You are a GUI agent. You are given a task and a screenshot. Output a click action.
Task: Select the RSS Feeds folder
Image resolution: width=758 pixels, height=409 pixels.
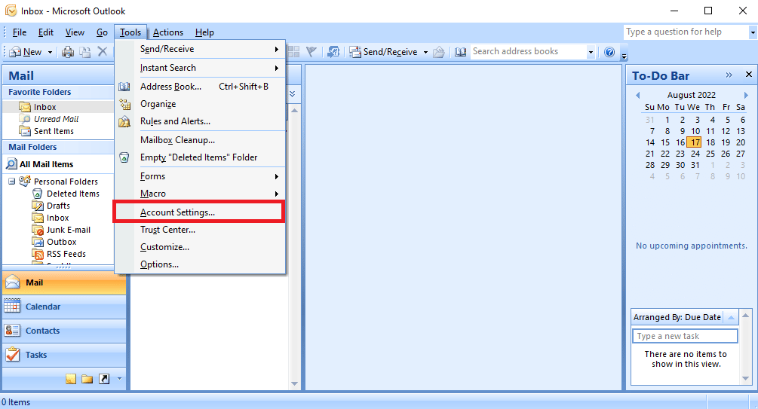pos(66,254)
